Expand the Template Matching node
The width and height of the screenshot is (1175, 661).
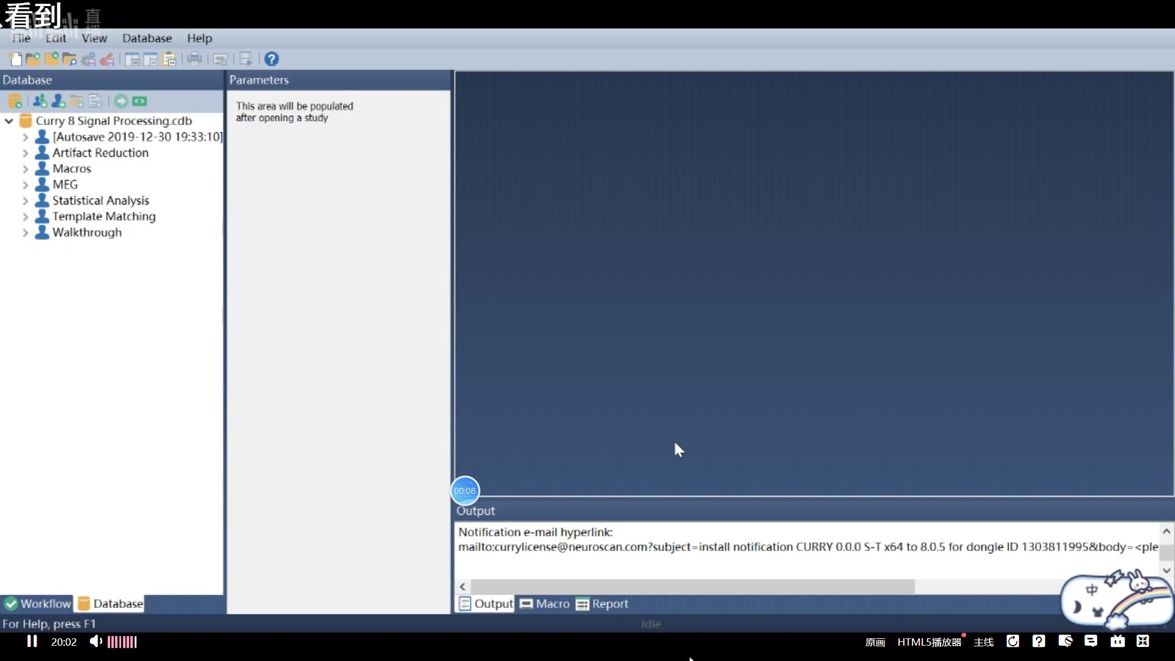pos(26,216)
